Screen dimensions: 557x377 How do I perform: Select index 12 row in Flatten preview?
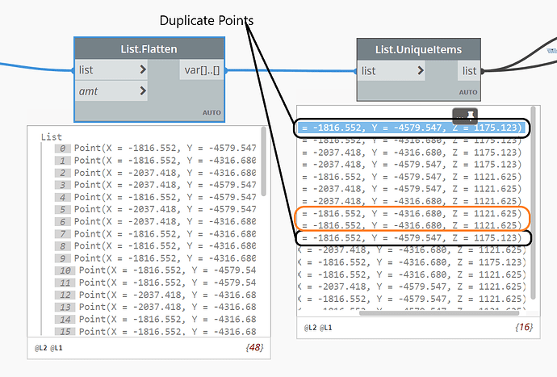pyautogui.click(x=155, y=295)
